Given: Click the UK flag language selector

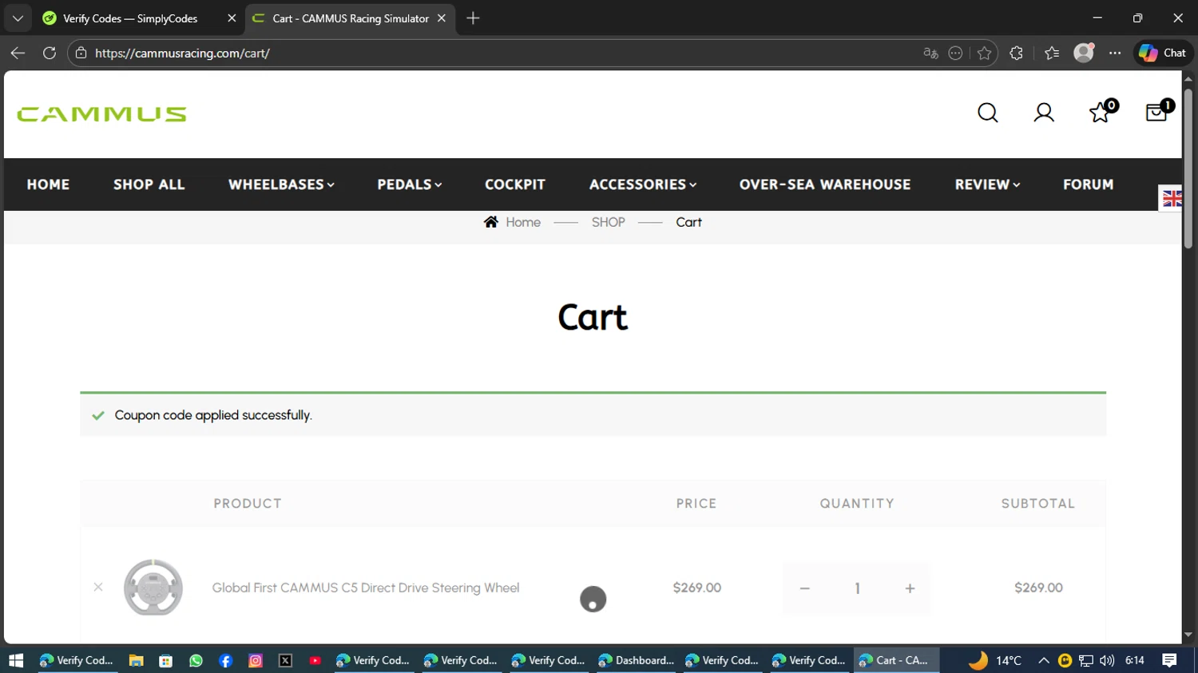Looking at the screenshot, I should tap(1172, 198).
